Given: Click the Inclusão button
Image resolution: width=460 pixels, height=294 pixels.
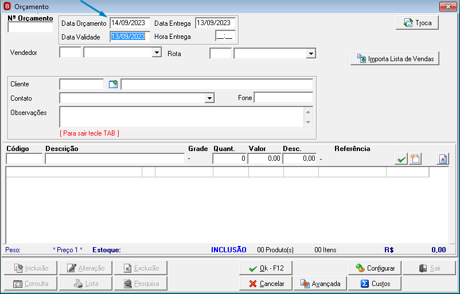Looking at the screenshot, I should point(30,268).
